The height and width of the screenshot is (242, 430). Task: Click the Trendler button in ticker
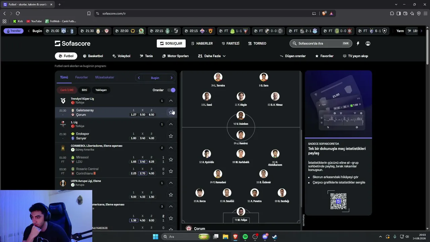point(13,31)
